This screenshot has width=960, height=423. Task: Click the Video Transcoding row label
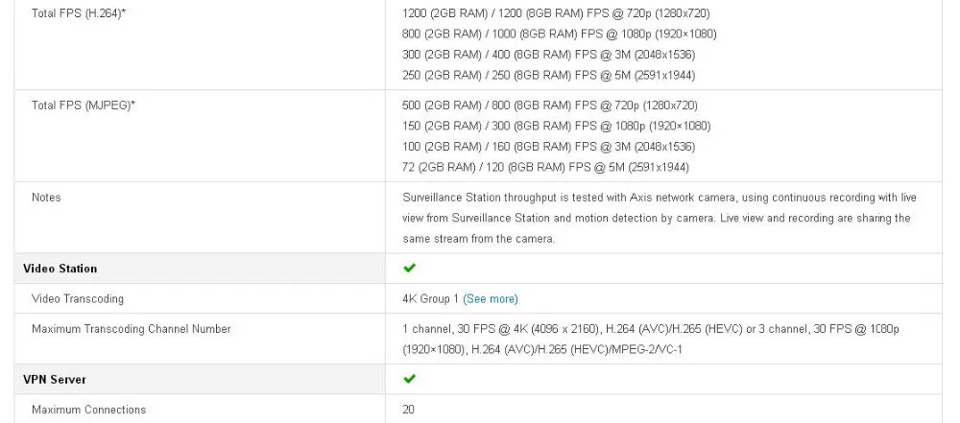[x=78, y=298]
